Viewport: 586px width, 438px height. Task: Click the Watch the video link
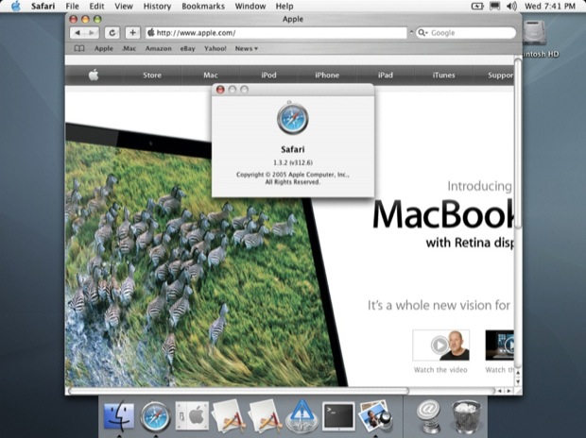(x=440, y=370)
